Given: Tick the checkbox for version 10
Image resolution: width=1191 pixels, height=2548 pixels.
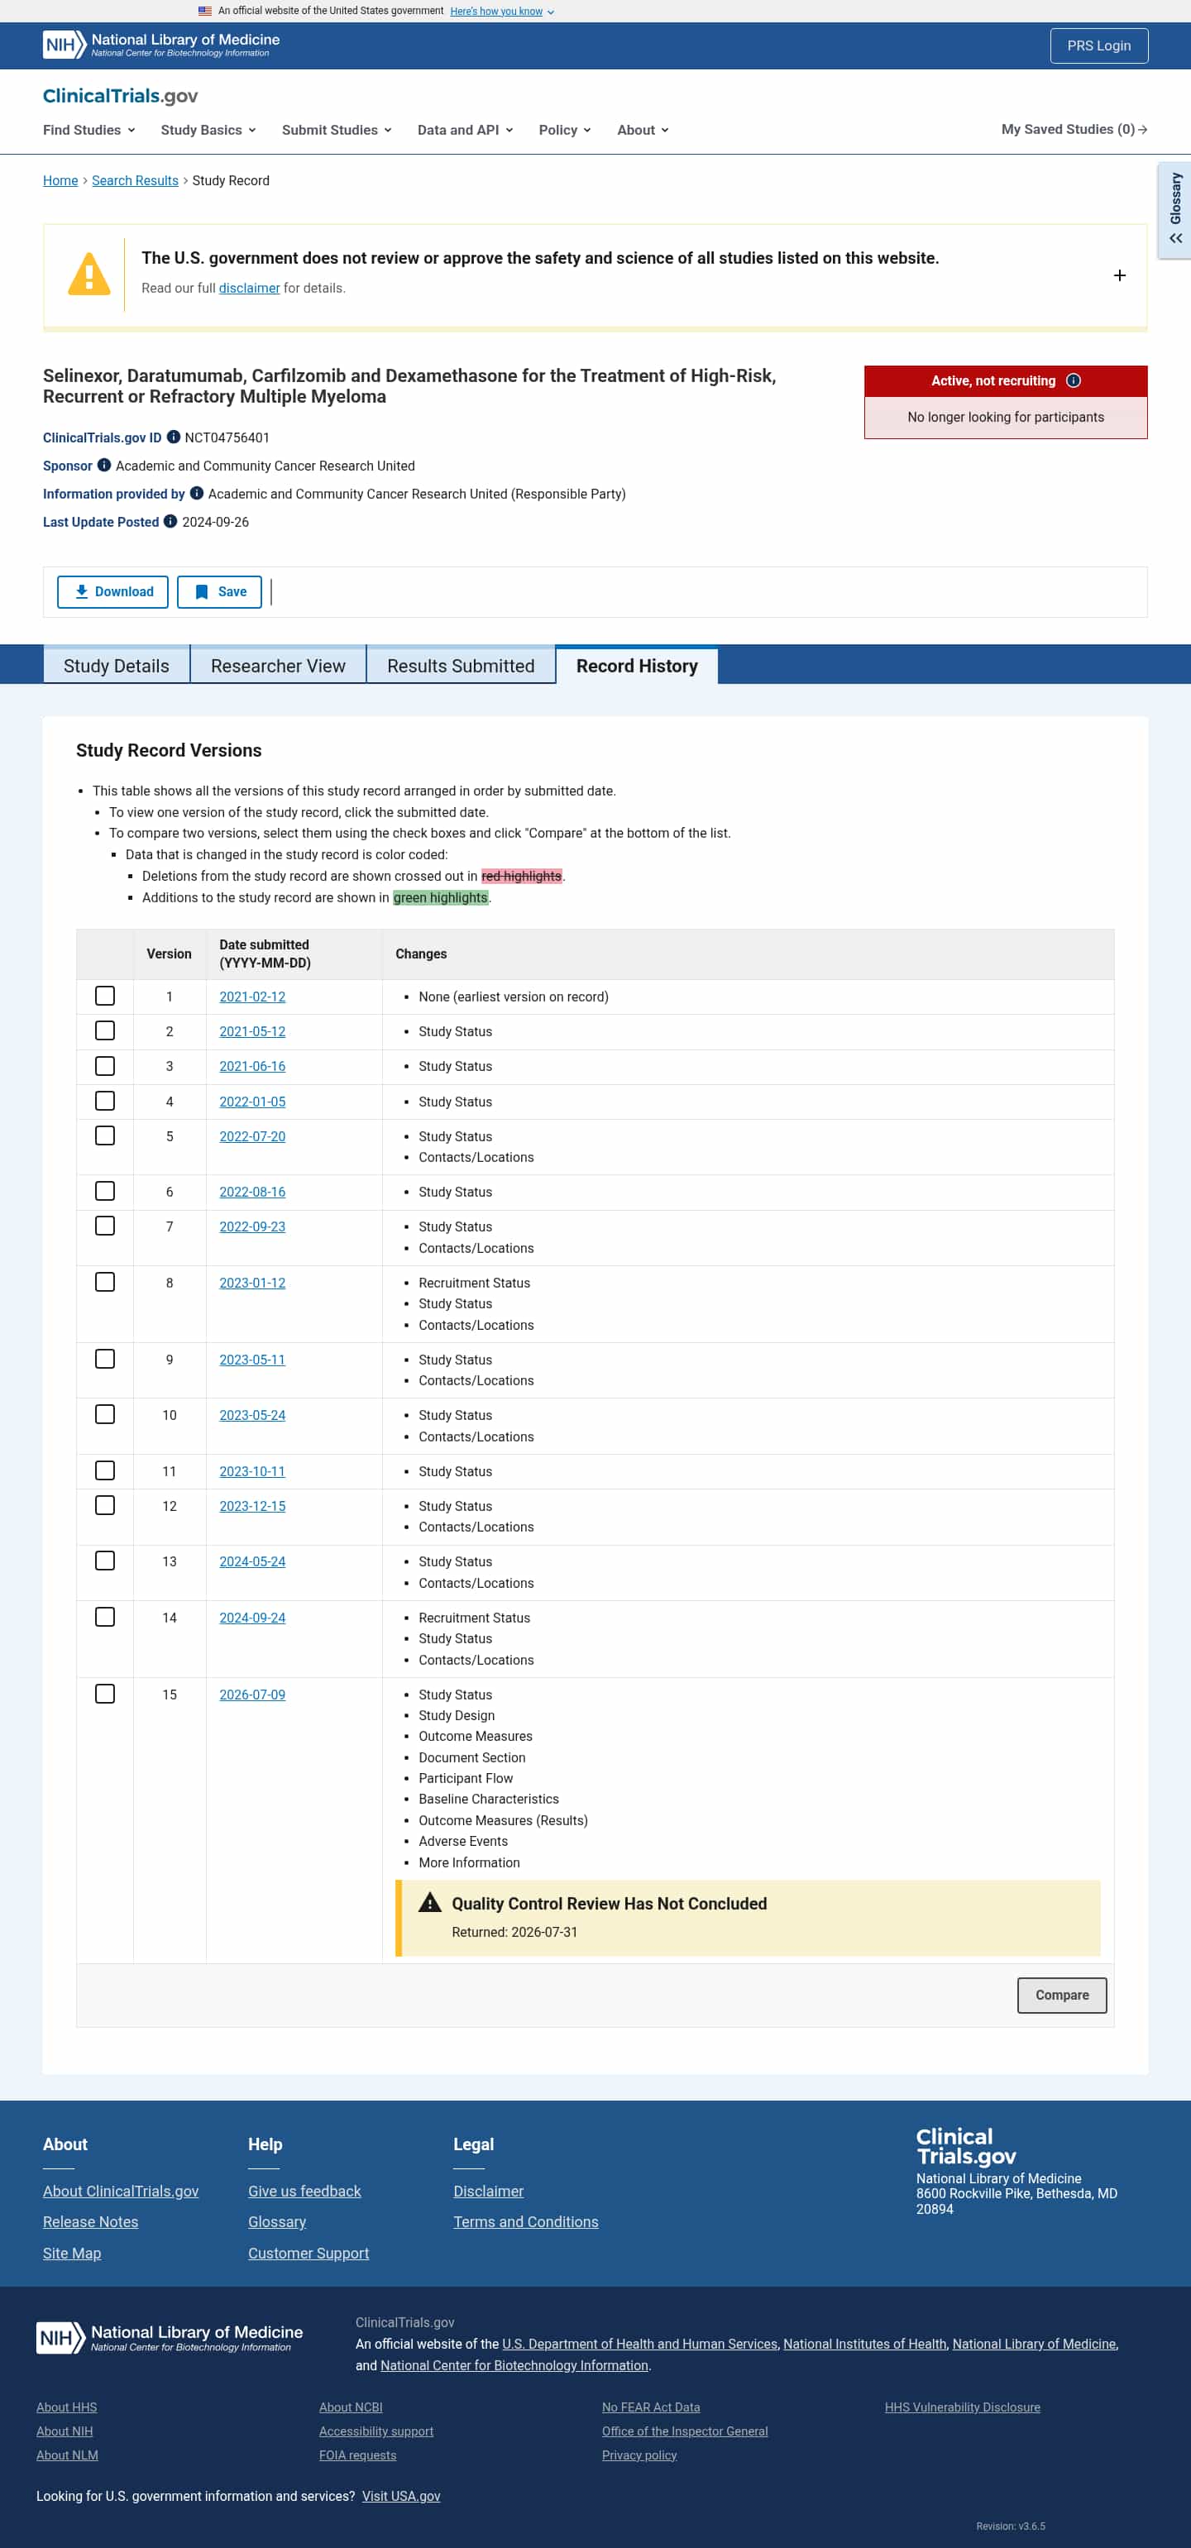Looking at the screenshot, I should 105,1414.
